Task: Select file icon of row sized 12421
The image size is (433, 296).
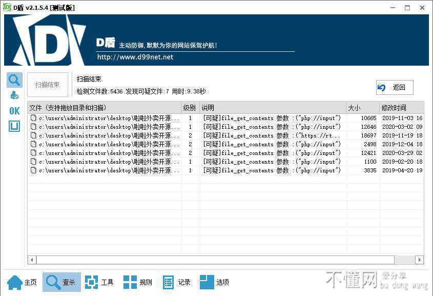Action: [x=33, y=153]
